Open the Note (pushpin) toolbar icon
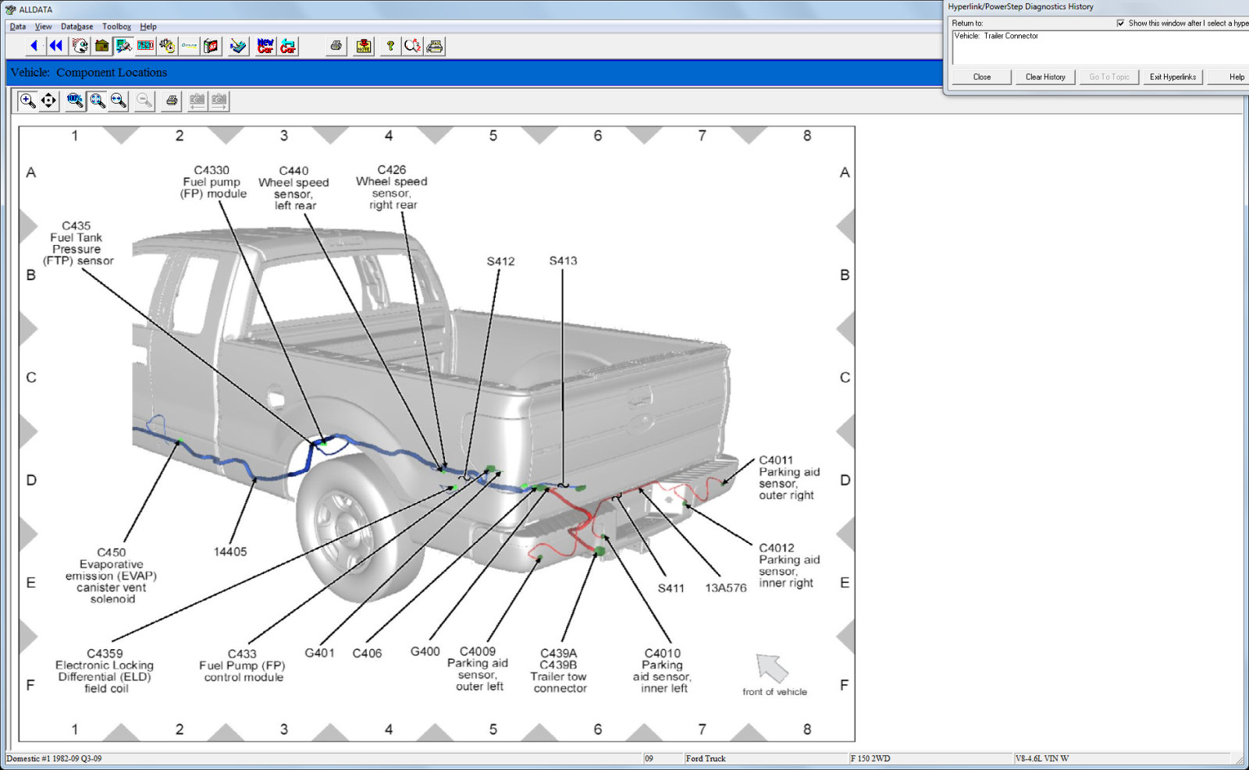The width and height of the screenshot is (1249, 770). [363, 46]
